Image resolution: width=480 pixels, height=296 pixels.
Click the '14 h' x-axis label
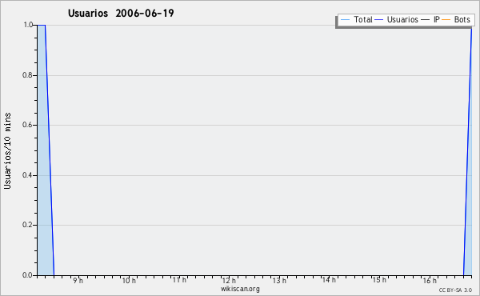point(329,280)
